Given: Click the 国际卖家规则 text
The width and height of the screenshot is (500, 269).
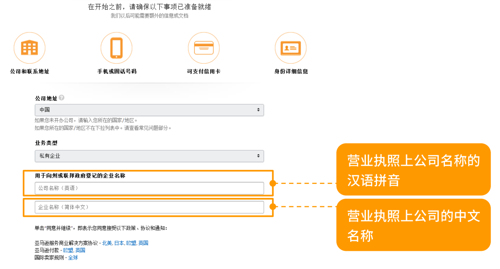Looking at the screenshot, I should tap(49, 257).
